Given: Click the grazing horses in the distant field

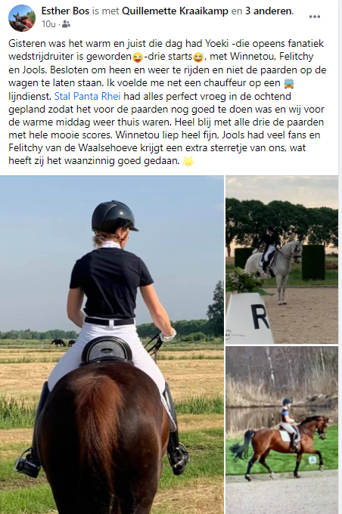Looking at the screenshot, I should coord(63,342).
